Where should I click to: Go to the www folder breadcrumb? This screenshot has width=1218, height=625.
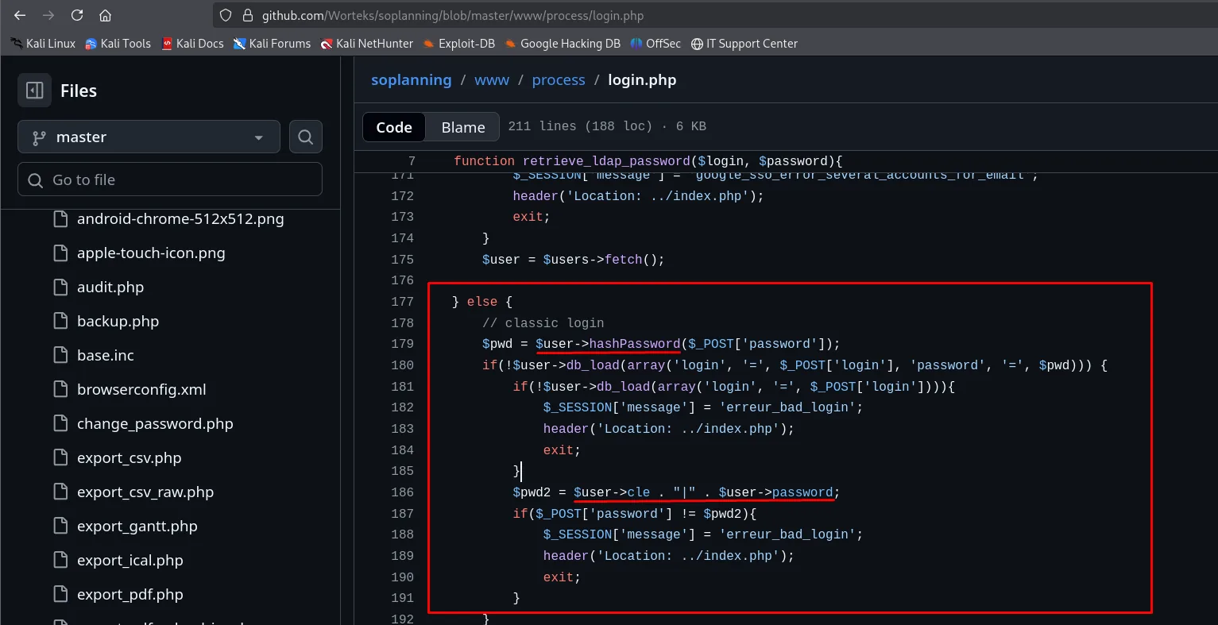pyautogui.click(x=492, y=80)
